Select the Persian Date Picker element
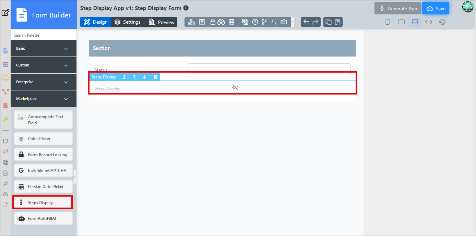 coord(43,186)
